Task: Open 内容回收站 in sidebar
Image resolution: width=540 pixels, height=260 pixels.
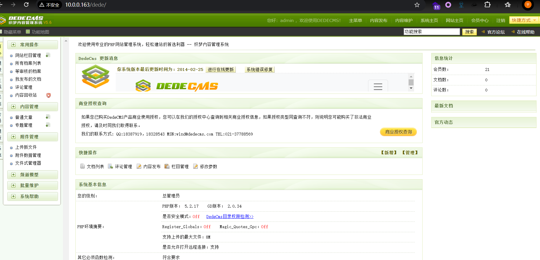Action: [x=26, y=95]
